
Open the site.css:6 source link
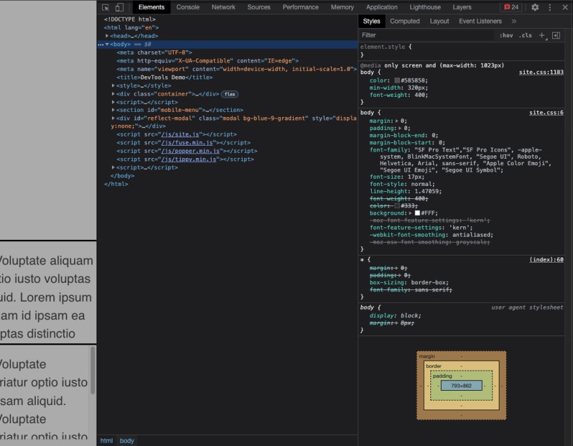coord(546,112)
